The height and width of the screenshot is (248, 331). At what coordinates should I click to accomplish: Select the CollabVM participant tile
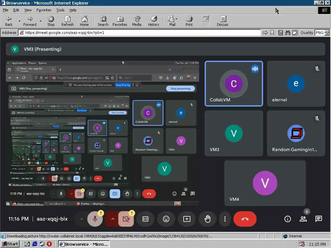pyautogui.click(x=234, y=84)
